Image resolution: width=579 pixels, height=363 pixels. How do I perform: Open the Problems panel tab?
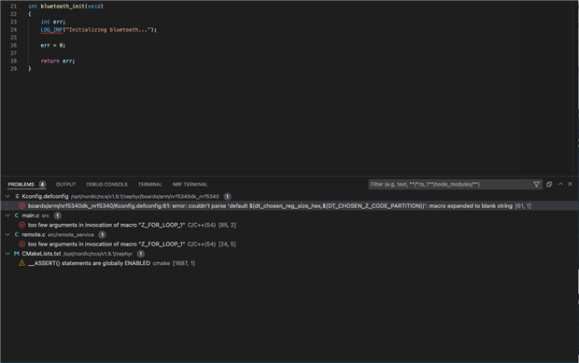[x=21, y=185]
